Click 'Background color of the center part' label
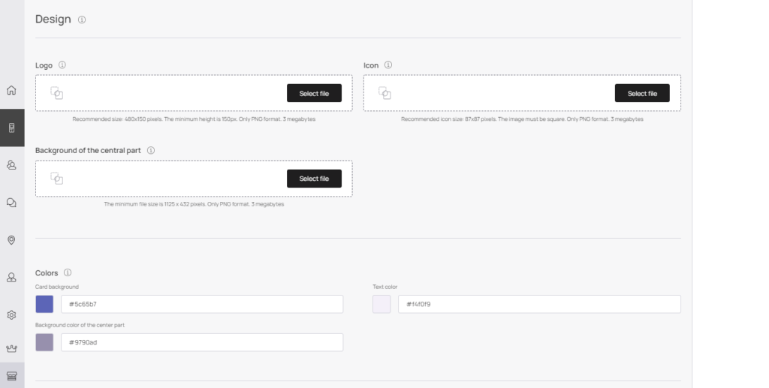The image size is (769, 388). 80,325
